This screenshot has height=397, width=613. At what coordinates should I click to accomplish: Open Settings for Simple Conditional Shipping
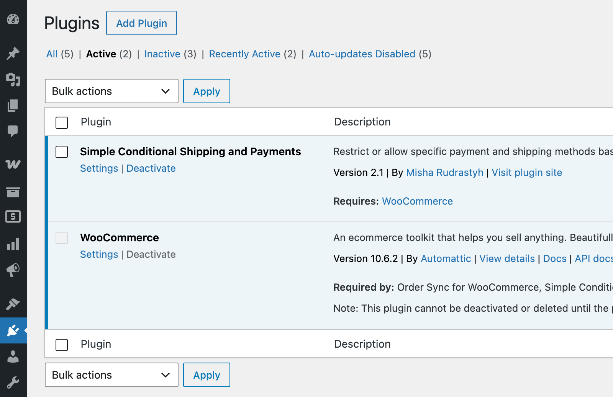(99, 168)
